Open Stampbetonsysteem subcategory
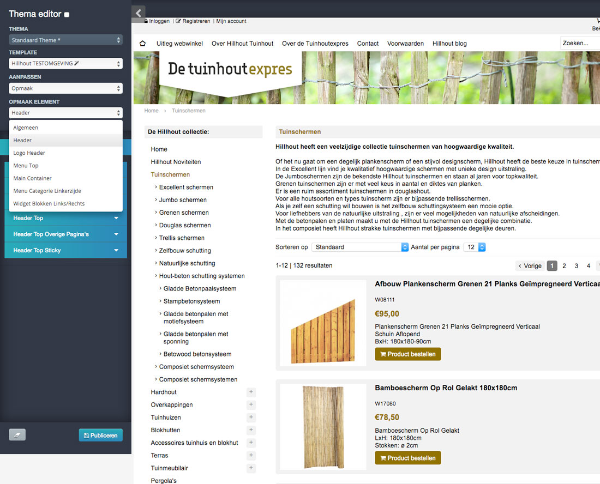 pyautogui.click(x=191, y=301)
